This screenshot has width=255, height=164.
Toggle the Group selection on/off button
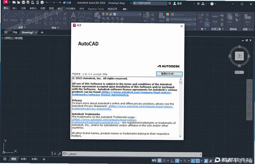click(207, 25)
